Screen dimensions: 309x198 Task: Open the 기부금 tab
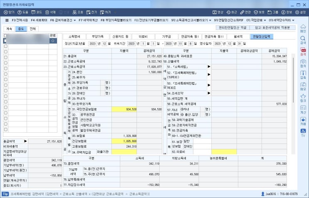166,37
